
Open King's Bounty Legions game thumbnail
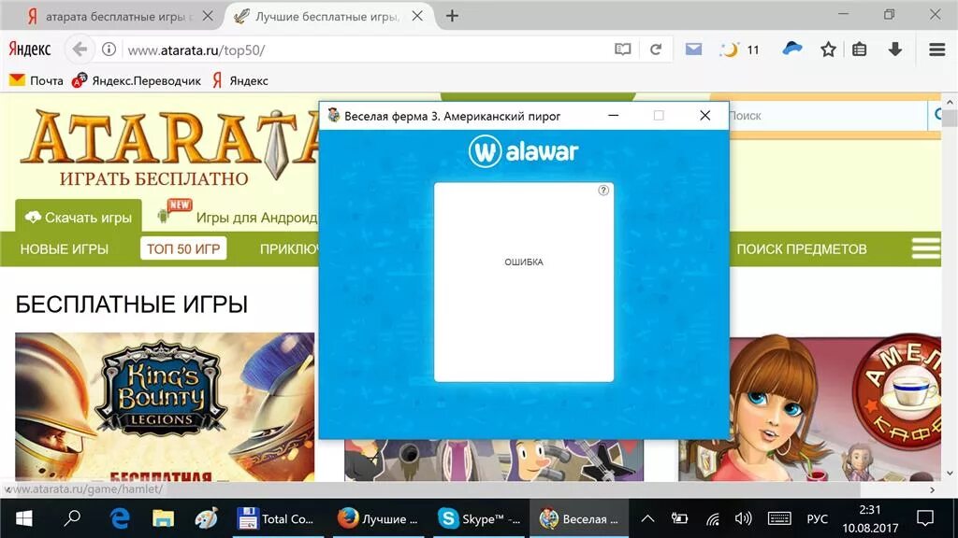165,407
